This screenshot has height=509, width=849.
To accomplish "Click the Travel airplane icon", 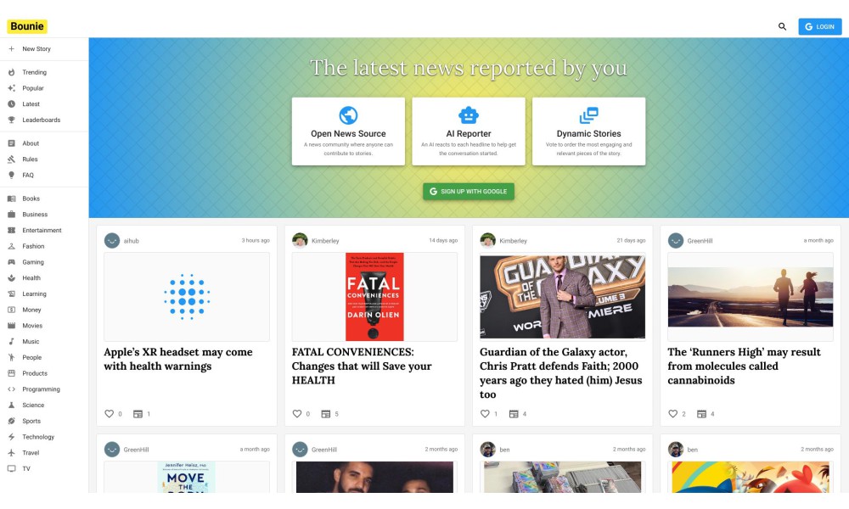I will (11, 452).
